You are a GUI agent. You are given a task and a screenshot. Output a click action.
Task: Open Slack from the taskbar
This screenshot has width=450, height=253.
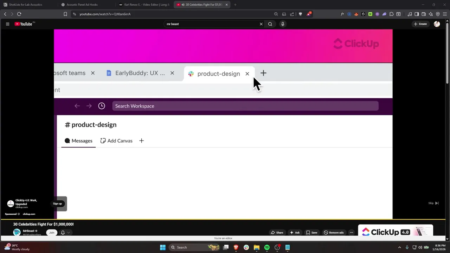(x=246, y=247)
